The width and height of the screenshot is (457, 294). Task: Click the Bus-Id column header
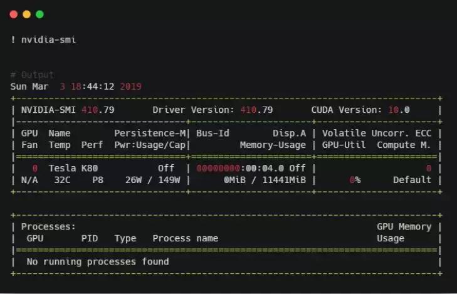pyautogui.click(x=213, y=133)
